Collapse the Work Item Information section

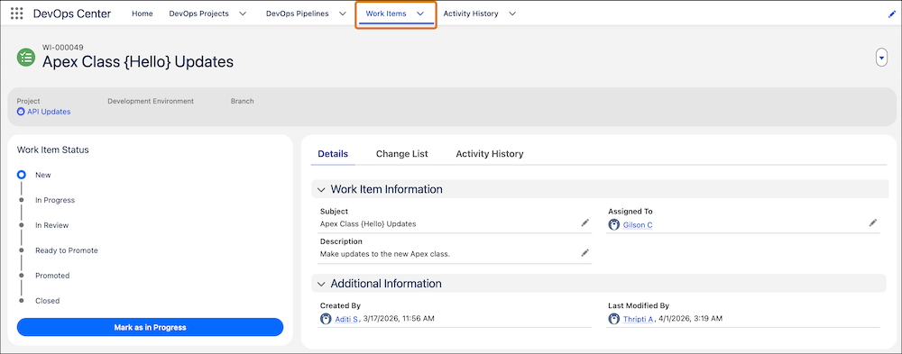[x=322, y=190]
